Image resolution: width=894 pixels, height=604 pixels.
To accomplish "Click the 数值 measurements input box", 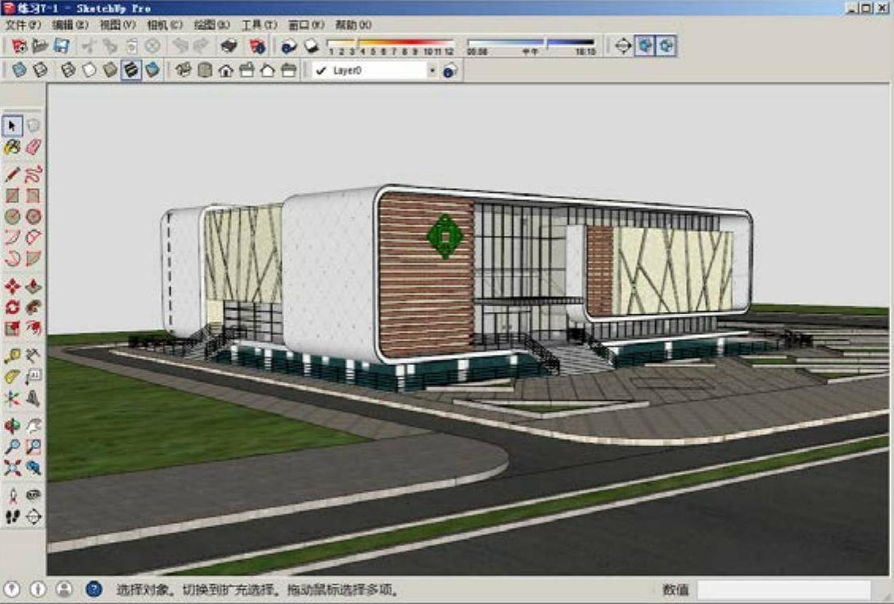I will click(x=784, y=590).
